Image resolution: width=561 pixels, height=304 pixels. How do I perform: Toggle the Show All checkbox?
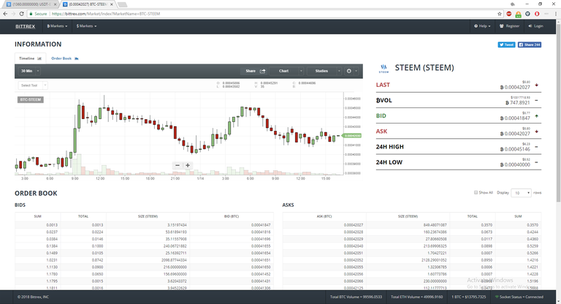click(x=476, y=193)
